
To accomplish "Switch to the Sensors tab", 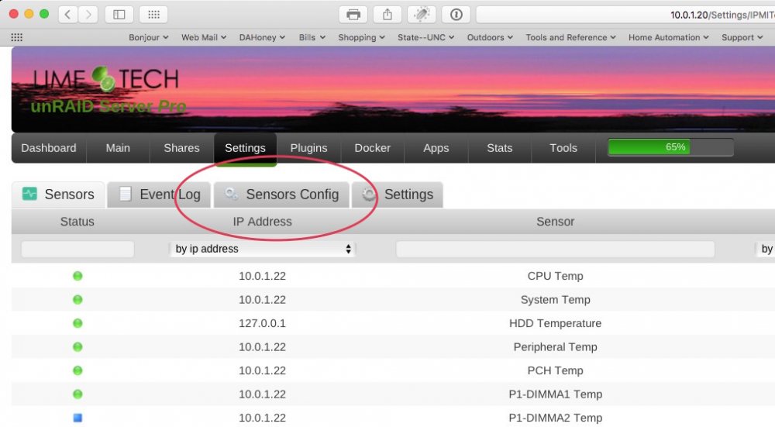I will pos(58,195).
